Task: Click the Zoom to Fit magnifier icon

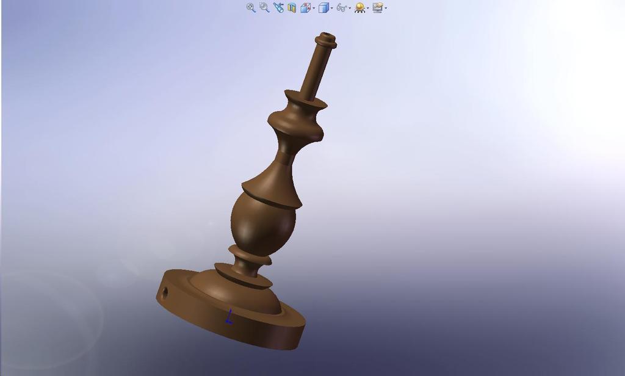Action: click(251, 7)
